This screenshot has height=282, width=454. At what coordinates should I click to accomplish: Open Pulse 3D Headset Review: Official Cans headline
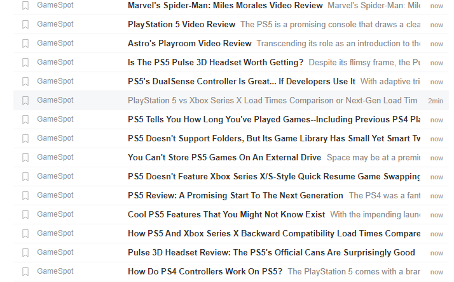click(272, 253)
